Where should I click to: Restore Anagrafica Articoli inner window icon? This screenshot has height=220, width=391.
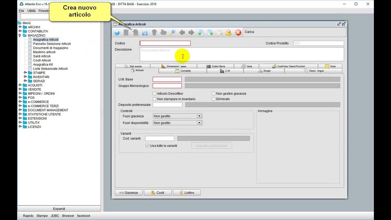point(339,24)
